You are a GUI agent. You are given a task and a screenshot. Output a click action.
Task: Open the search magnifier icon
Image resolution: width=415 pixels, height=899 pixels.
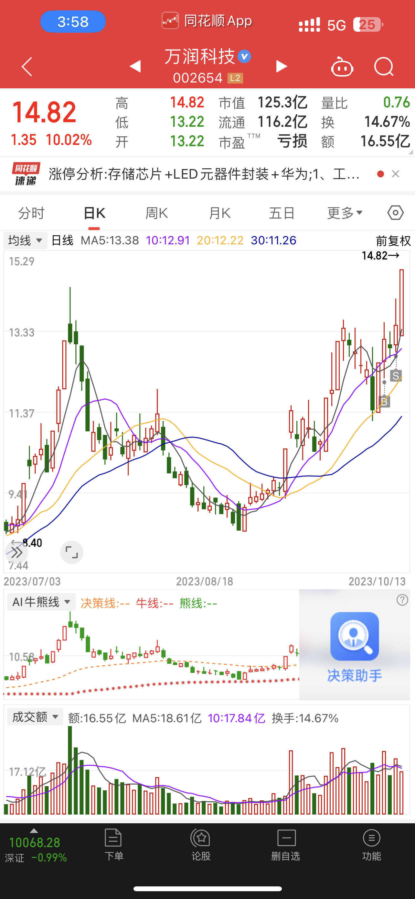point(384,66)
